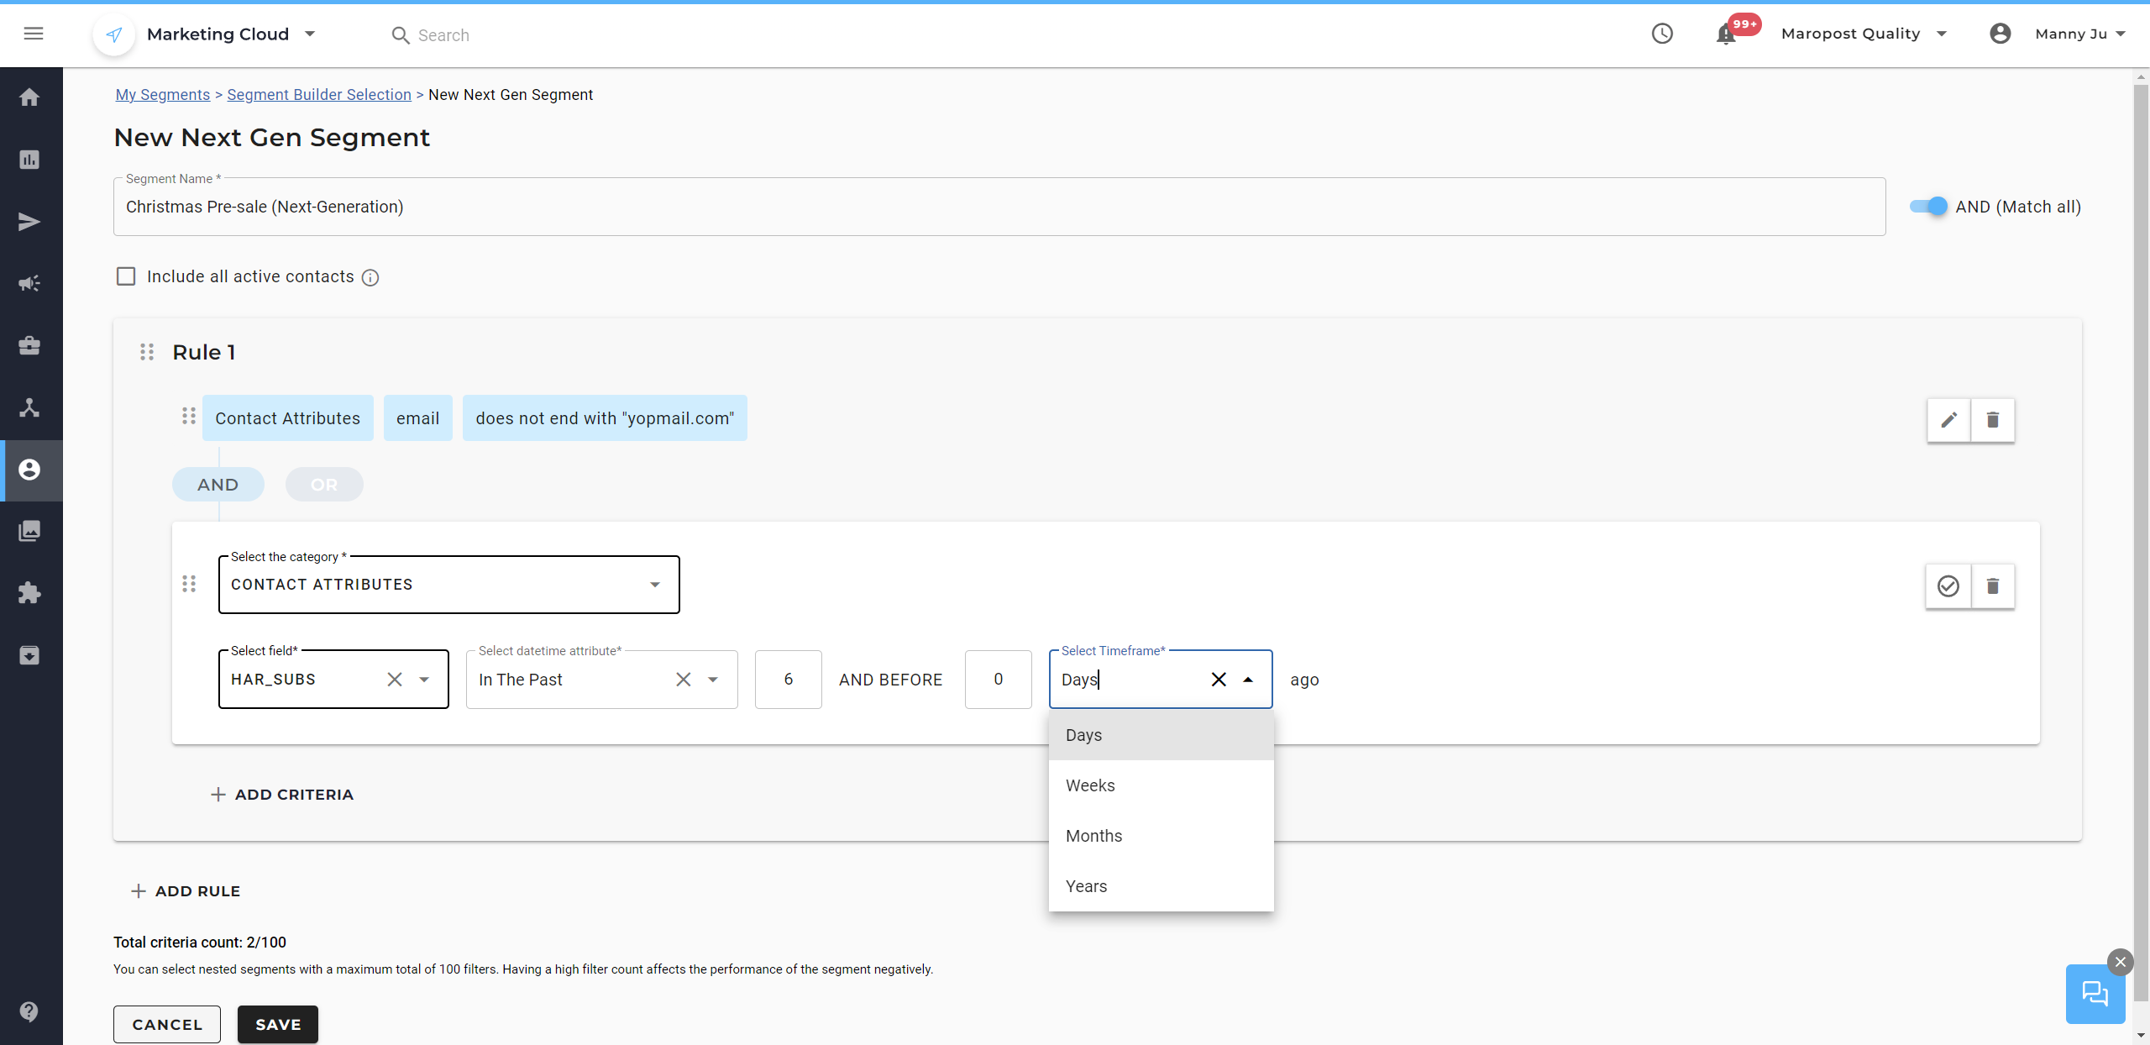The image size is (2150, 1045).
Task: Click the pencil edit icon for email criteria
Action: coord(1948,419)
